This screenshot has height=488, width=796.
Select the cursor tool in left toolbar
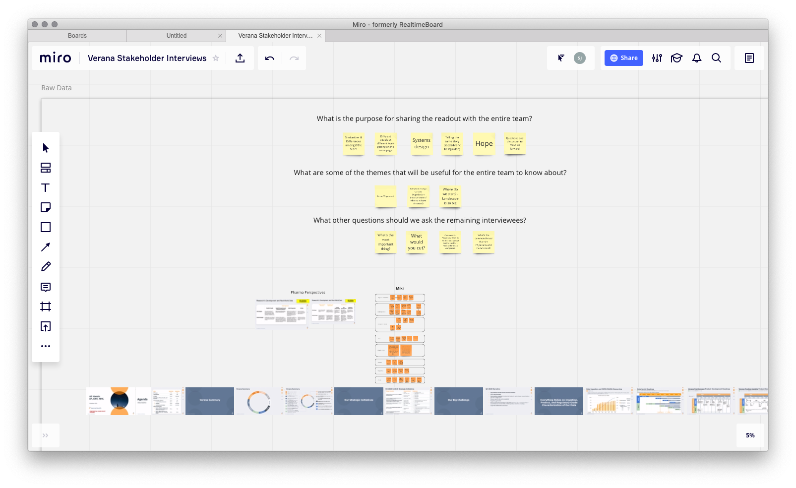(x=46, y=148)
